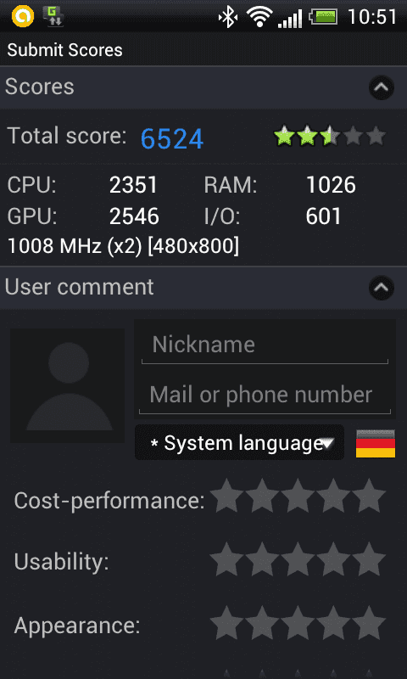Tap the total score 6524 value

pos(172,139)
